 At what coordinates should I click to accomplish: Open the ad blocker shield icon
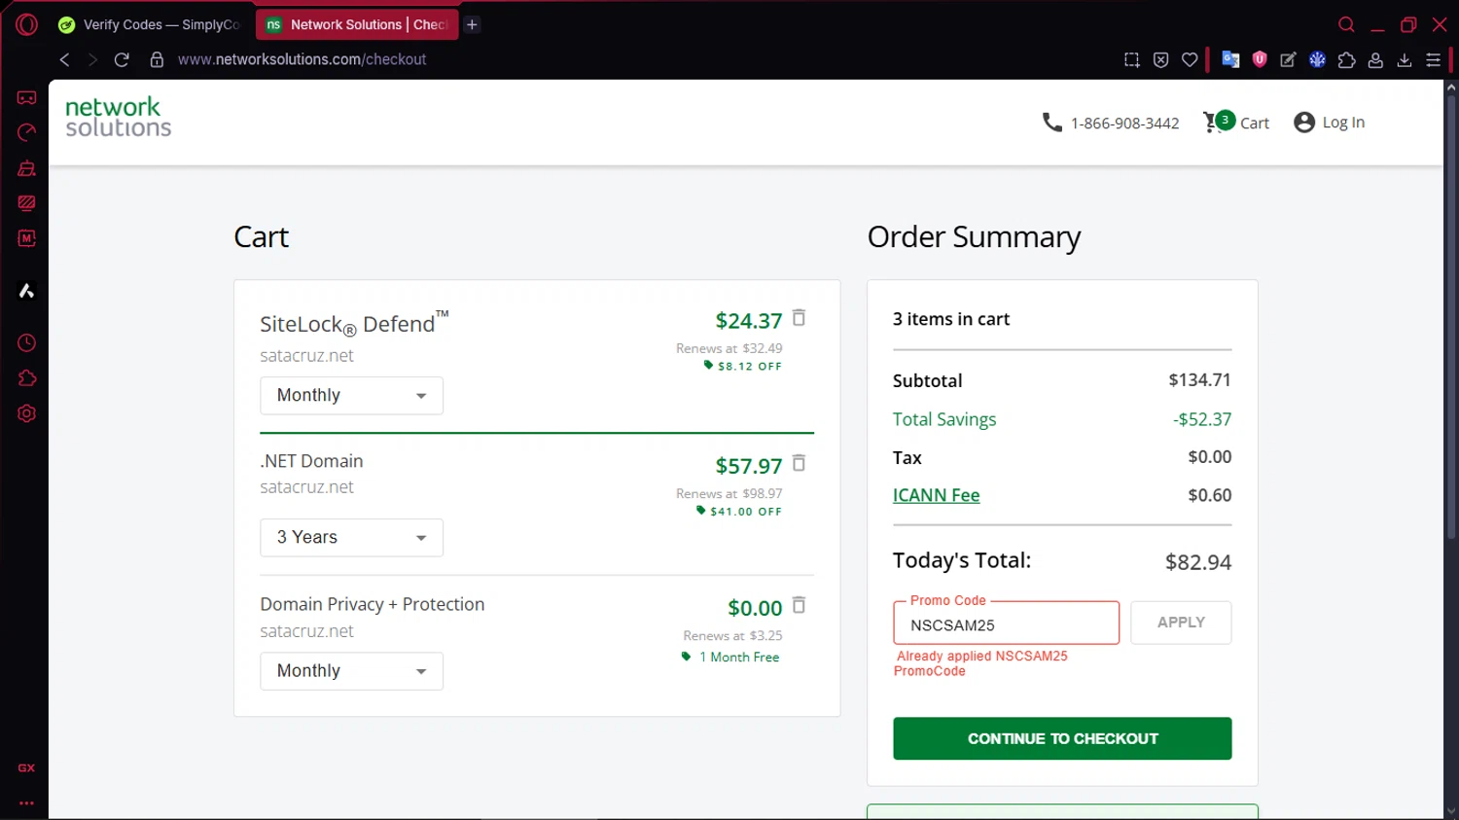1160,59
